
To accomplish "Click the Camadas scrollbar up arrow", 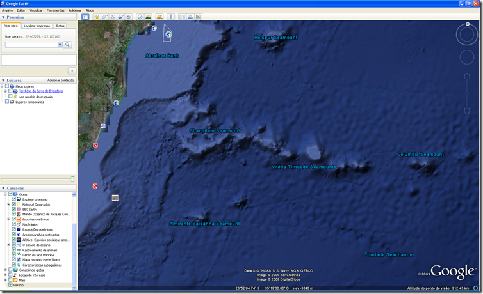I will pos(74,194).
